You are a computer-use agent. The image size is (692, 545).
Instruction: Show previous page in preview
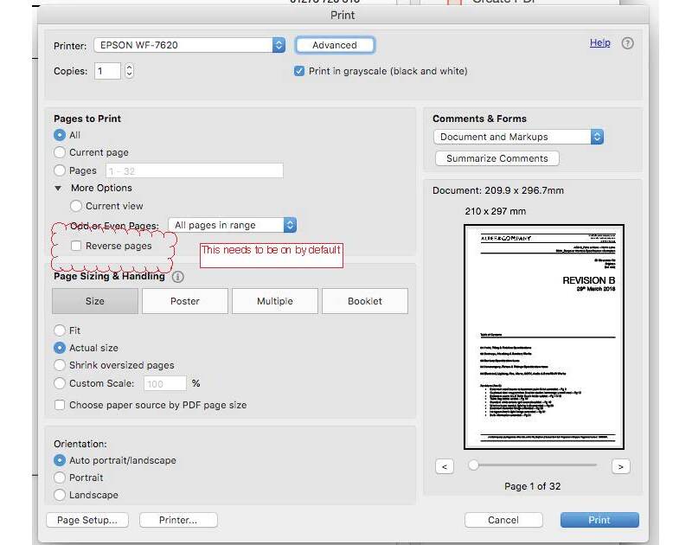[x=445, y=466]
